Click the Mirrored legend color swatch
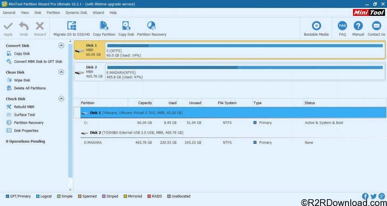This screenshot has height=206, width=387. (x=125, y=197)
